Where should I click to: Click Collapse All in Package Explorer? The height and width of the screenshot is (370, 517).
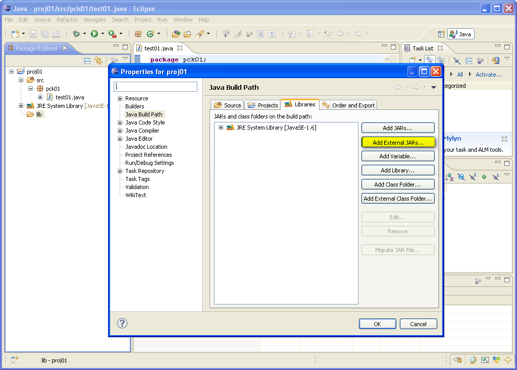87,60
